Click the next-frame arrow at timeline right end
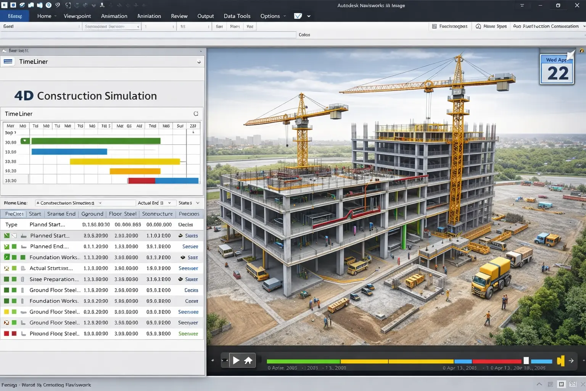 (x=572, y=360)
